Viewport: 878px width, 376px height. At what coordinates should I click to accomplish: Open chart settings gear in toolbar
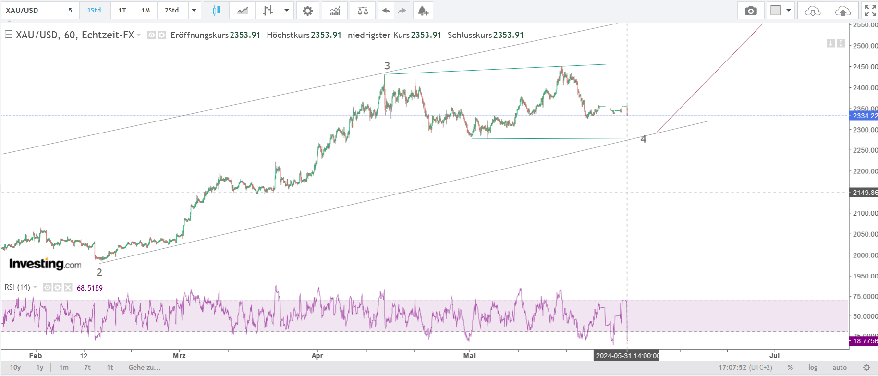(x=307, y=10)
